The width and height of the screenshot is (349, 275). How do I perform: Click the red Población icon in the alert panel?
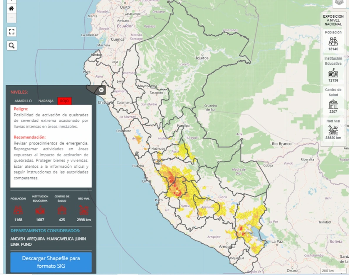[18, 210]
